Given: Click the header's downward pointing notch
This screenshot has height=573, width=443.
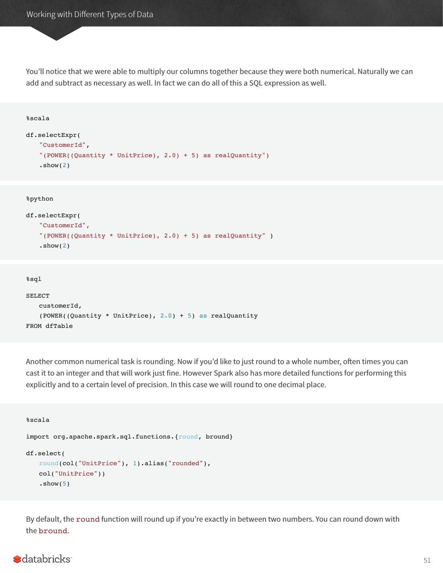Looking at the screenshot, I should click(x=56, y=34).
